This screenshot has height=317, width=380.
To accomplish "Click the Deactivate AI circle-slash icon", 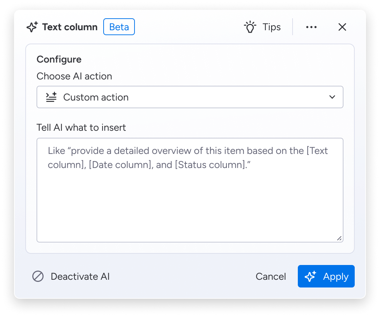I will [38, 277].
